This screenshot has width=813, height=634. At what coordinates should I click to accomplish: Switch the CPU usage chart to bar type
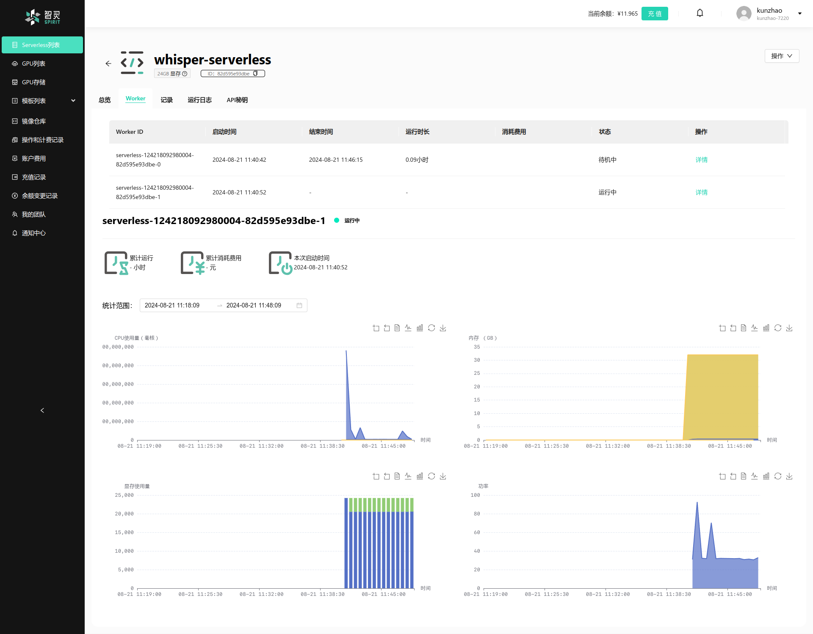(x=420, y=328)
